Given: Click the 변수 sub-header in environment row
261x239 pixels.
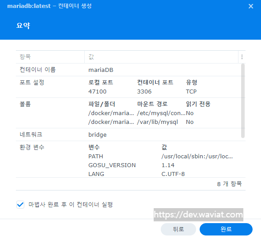Looking at the screenshot, I should click(94, 147).
